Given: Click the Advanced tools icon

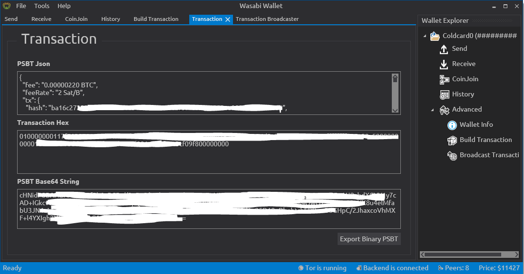Looking at the screenshot, I should 445,110.
